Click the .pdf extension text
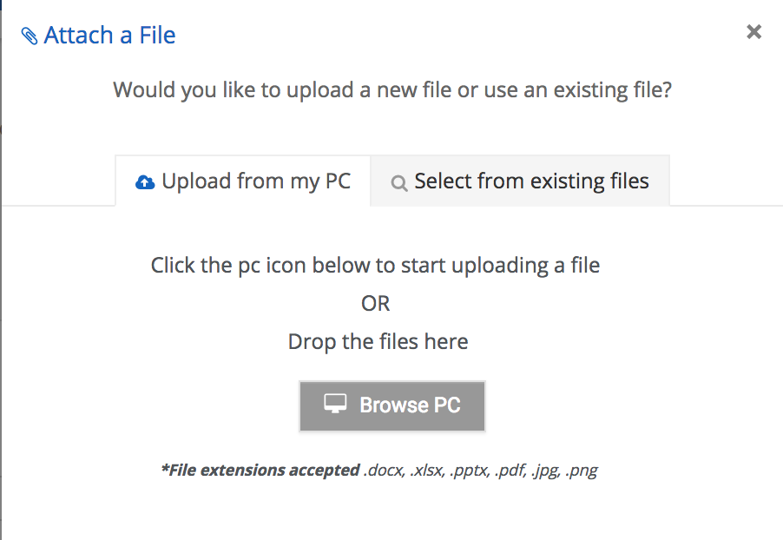Screen dimensions: 783x540 click(510, 471)
